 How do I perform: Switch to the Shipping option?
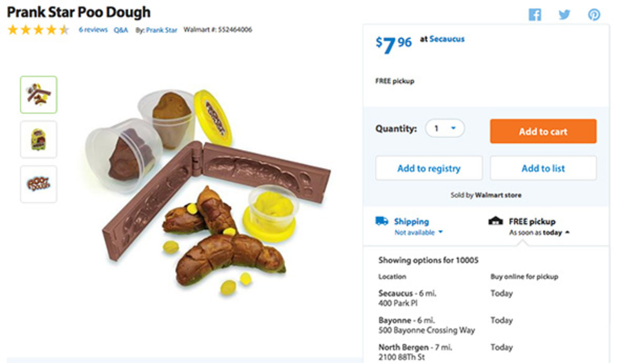[x=412, y=221]
